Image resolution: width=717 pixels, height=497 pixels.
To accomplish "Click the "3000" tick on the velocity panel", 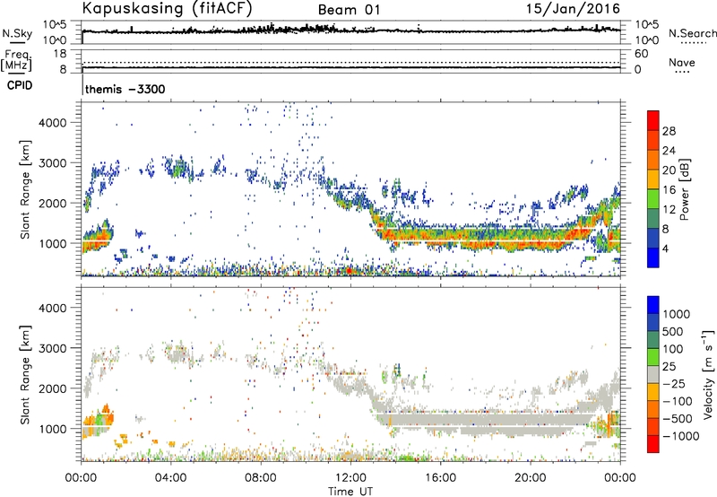I will point(52,348).
